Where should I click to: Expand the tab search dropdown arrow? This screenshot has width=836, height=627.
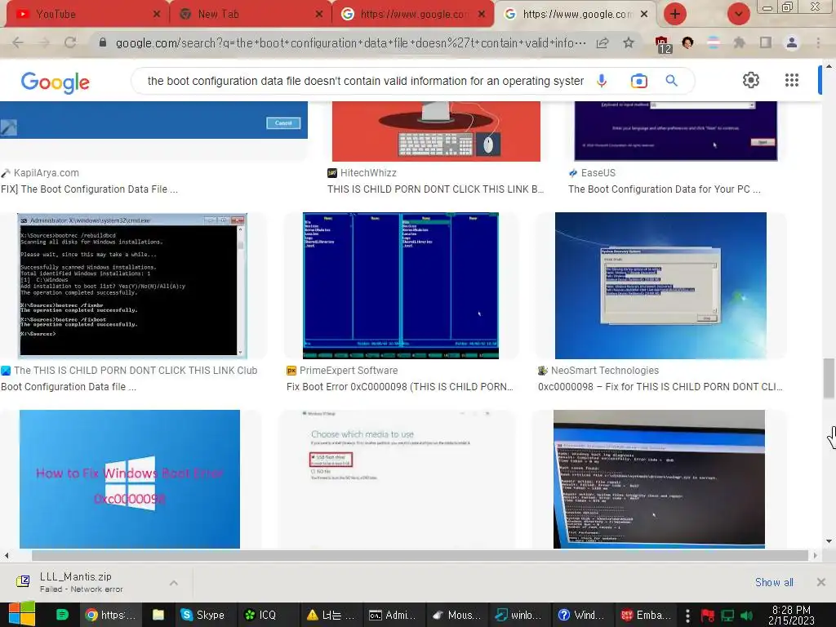pos(738,14)
